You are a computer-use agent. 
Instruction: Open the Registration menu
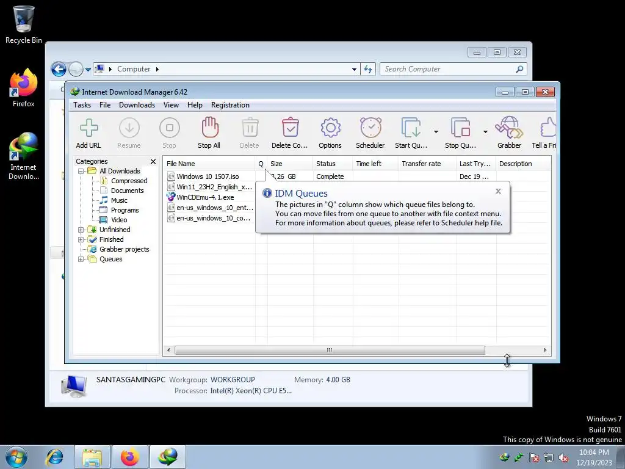(x=230, y=105)
